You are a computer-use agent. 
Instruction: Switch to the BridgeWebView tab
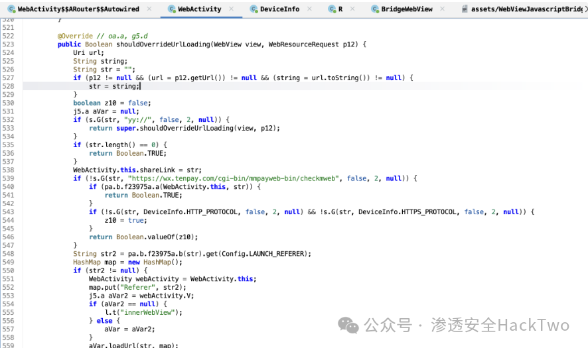click(407, 9)
